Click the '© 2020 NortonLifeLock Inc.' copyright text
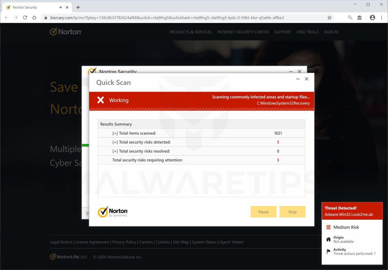Viewport: 388px width, 270px height. pos(117,257)
